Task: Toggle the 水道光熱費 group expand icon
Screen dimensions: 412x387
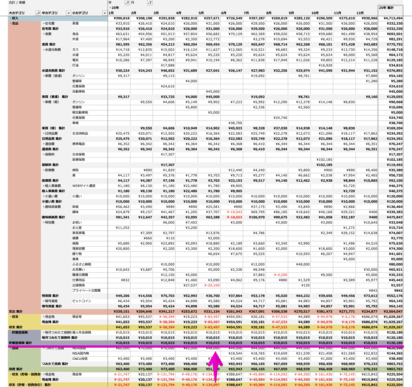Action: coord(44,50)
